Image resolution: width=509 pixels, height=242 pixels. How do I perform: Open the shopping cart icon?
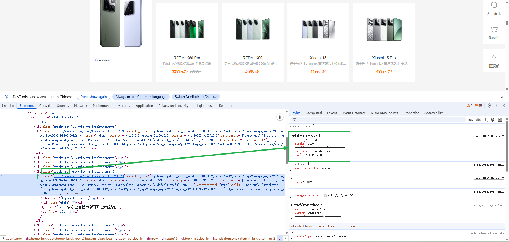[494, 29]
